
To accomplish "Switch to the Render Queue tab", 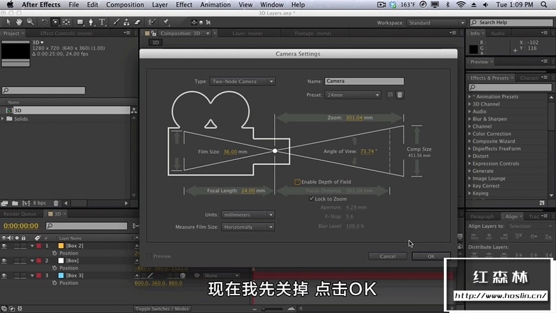I will tap(20, 214).
